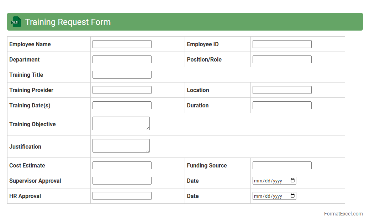Screen dimensions: 370x224
Task: Click the XLS file icon in header
Action: [x=16, y=22]
